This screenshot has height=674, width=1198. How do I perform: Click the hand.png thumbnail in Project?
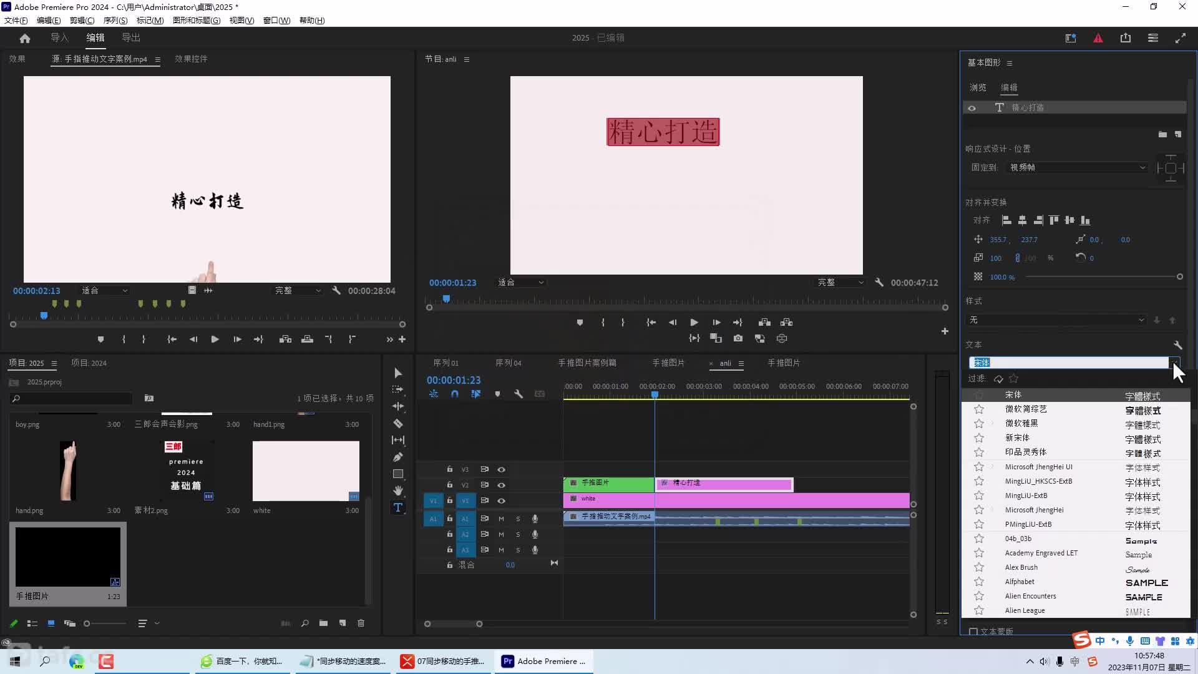[x=68, y=470]
